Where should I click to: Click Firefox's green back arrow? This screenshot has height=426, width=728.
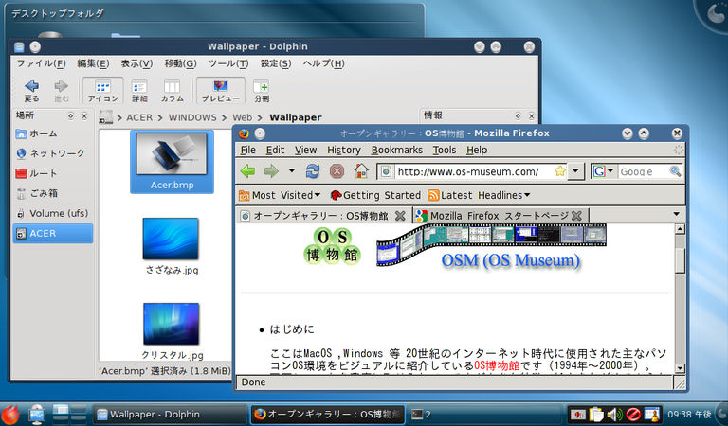(x=248, y=171)
